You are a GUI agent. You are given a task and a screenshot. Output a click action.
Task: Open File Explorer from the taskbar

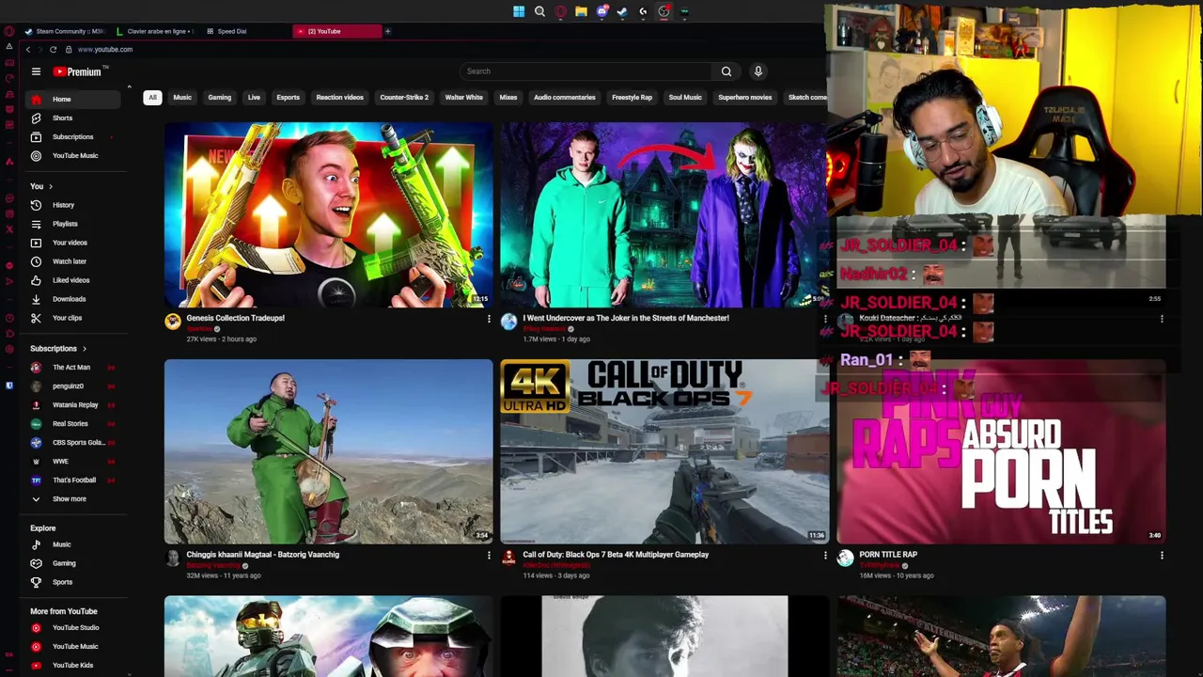[581, 11]
